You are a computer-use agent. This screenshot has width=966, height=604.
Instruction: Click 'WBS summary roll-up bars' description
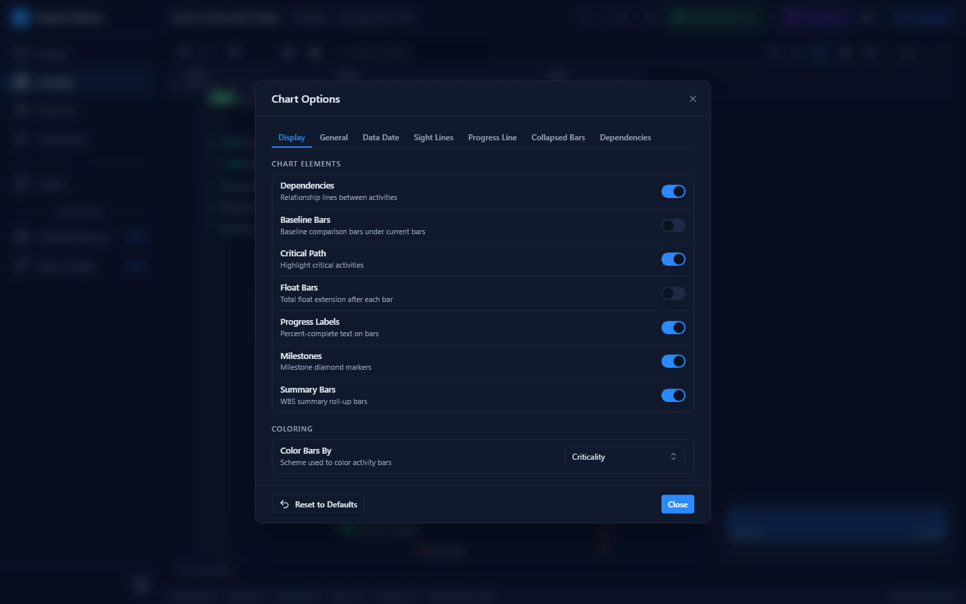coord(324,401)
